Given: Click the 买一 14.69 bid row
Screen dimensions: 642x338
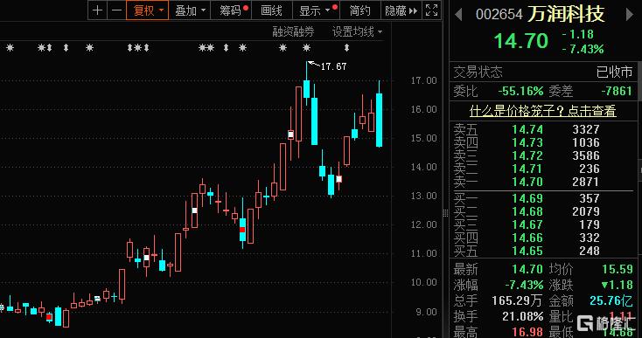Looking at the screenshot, I should [543, 198].
